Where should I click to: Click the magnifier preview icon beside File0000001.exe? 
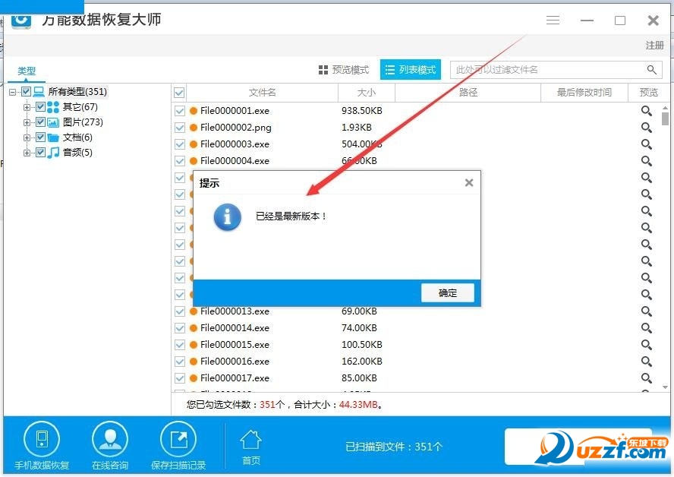646,110
